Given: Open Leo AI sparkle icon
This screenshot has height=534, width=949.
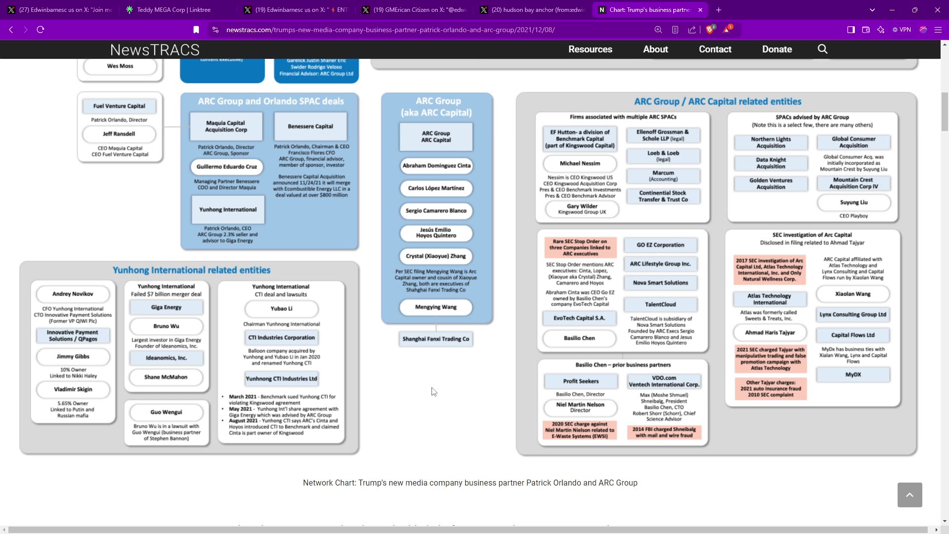Looking at the screenshot, I should (881, 30).
